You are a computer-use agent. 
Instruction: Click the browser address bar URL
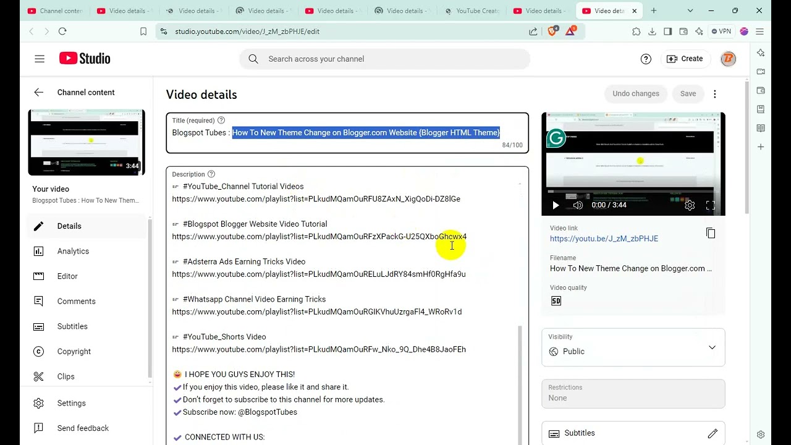[247, 32]
